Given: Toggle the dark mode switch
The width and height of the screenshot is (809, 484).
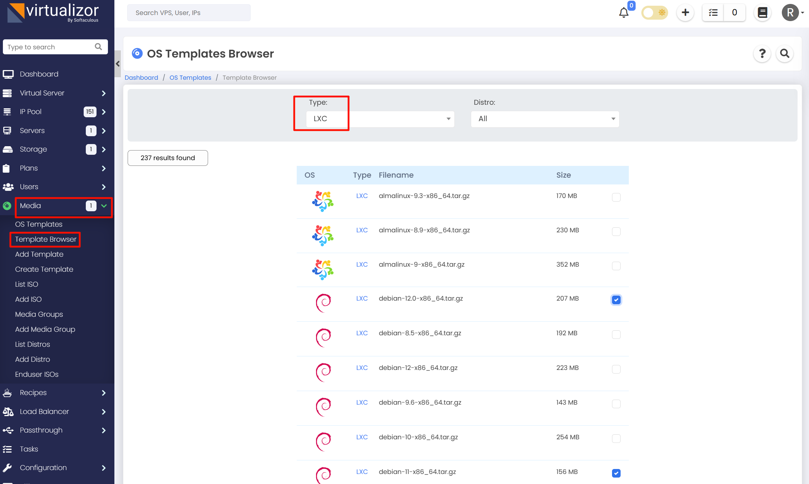Looking at the screenshot, I should 654,13.
